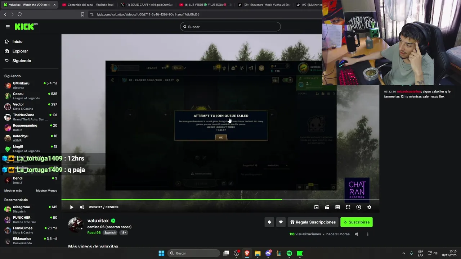Open the playback speed control icon
This screenshot has width=461, height=259.
coord(359,207)
